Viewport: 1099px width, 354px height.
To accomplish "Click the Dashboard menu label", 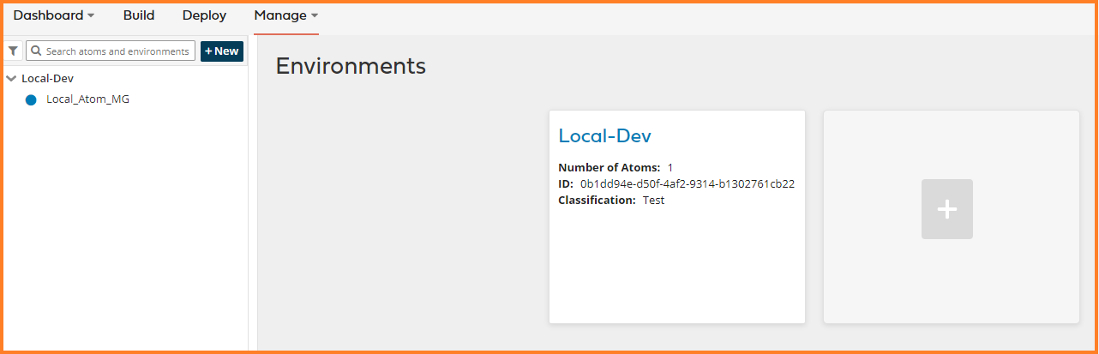I will [48, 15].
